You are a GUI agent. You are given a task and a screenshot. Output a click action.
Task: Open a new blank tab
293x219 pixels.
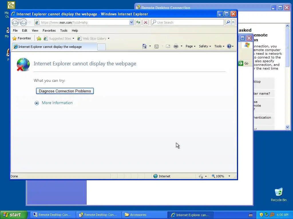point(102,47)
